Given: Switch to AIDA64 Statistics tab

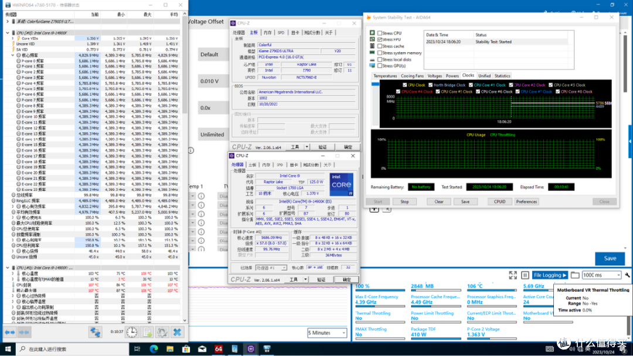Looking at the screenshot, I should 502,76.
